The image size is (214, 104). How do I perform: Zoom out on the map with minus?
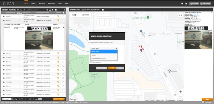click(181, 96)
